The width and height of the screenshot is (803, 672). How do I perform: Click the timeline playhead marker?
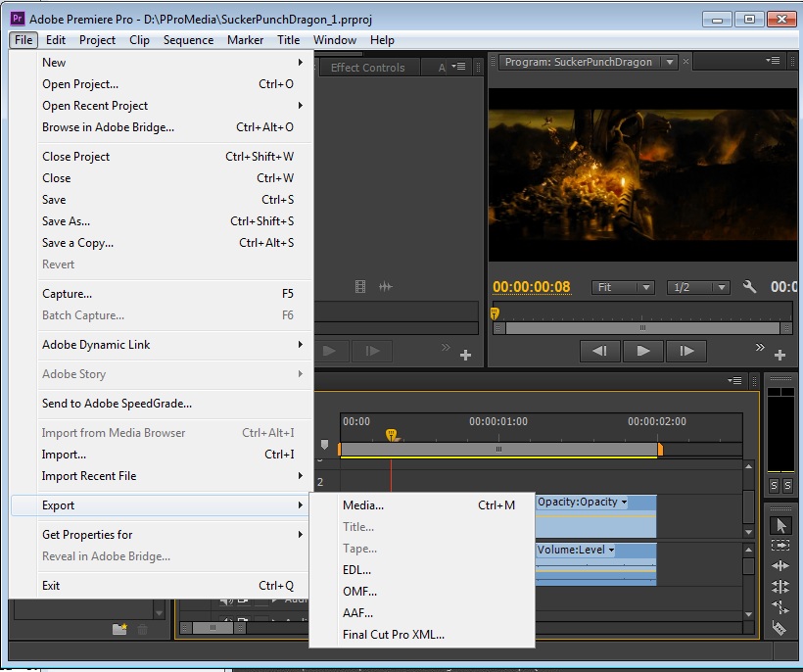click(x=392, y=435)
